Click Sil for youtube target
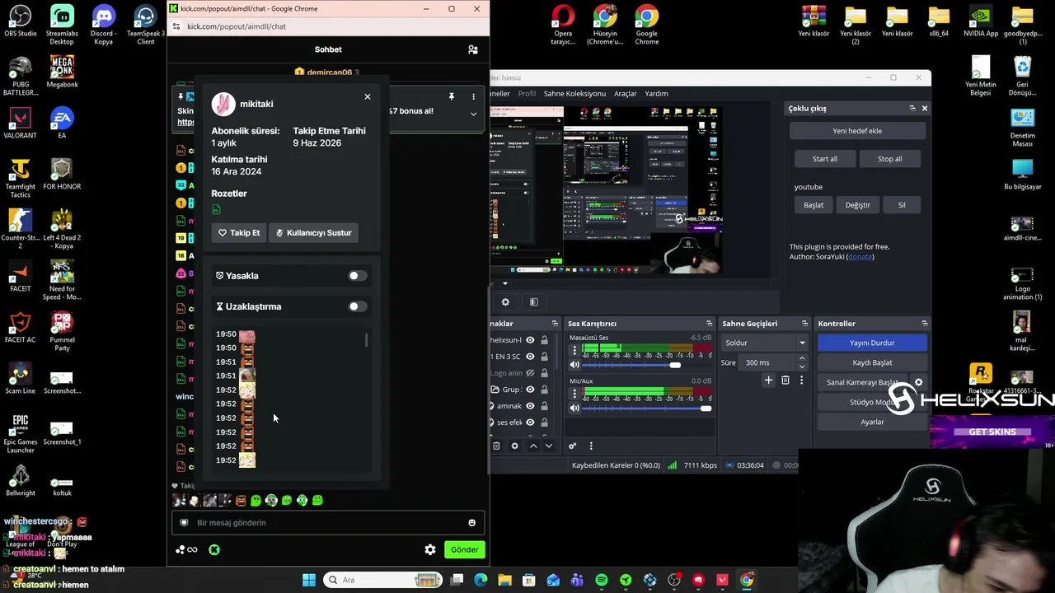The image size is (1055, 593). tap(902, 205)
